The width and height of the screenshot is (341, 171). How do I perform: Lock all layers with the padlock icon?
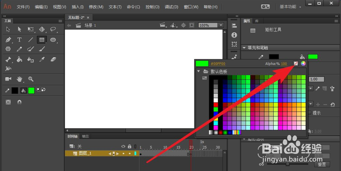pyautogui.click(x=130, y=147)
